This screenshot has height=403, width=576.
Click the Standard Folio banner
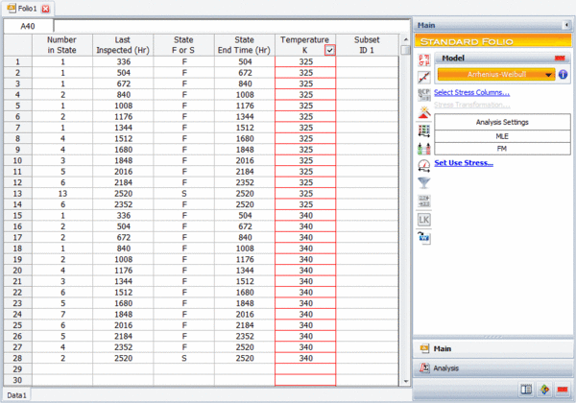(x=493, y=41)
